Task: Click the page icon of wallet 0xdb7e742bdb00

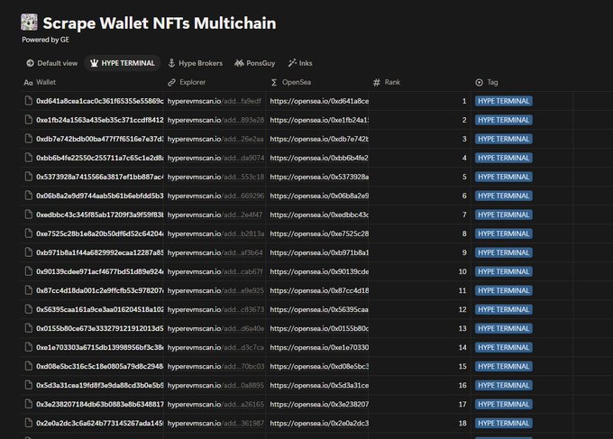Action: [29, 139]
